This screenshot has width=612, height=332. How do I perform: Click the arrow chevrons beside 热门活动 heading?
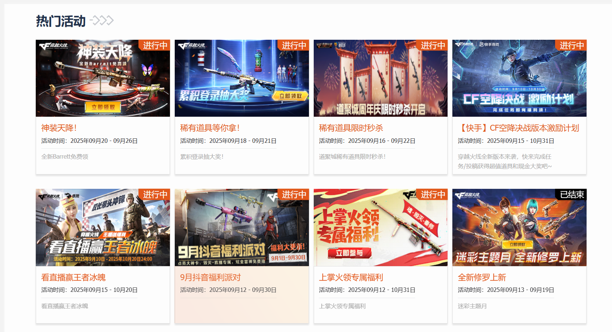pos(101,21)
